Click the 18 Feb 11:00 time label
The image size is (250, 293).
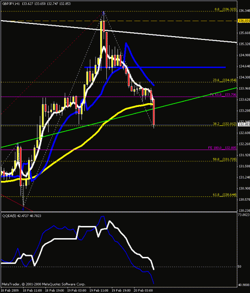pyautogui.click(x=32, y=290)
